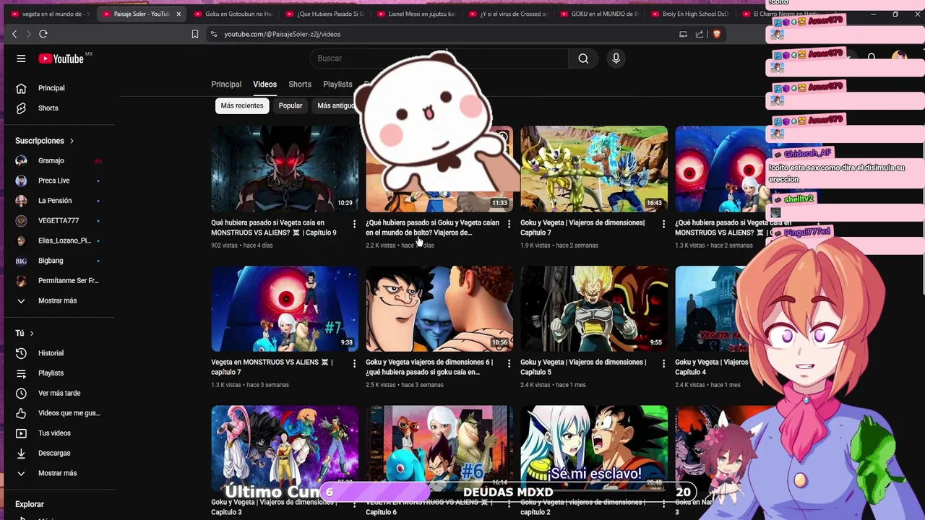This screenshot has height=520, width=925.
Task: Open Viajeros de dimensiones 6 thumbnail
Action: coord(439,308)
